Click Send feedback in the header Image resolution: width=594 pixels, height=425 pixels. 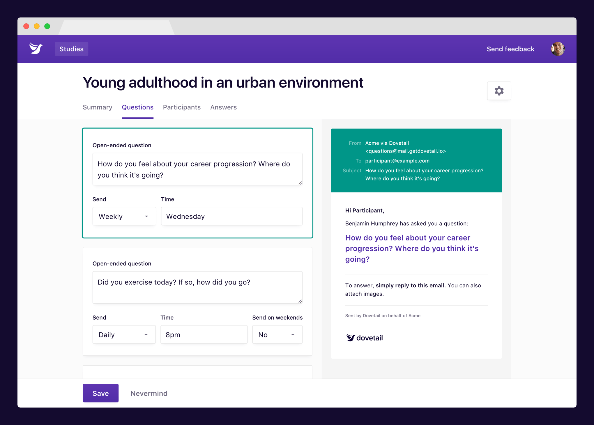(510, 49)
